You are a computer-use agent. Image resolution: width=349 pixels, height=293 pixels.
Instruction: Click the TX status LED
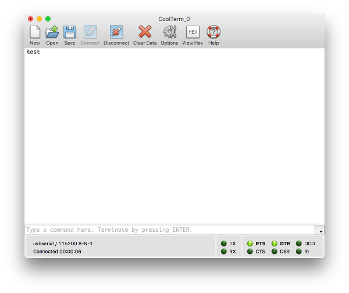pyautogui.click(x=224, y=243)
